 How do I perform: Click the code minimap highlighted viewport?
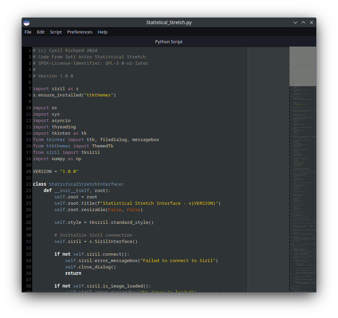tap(303, 66)
